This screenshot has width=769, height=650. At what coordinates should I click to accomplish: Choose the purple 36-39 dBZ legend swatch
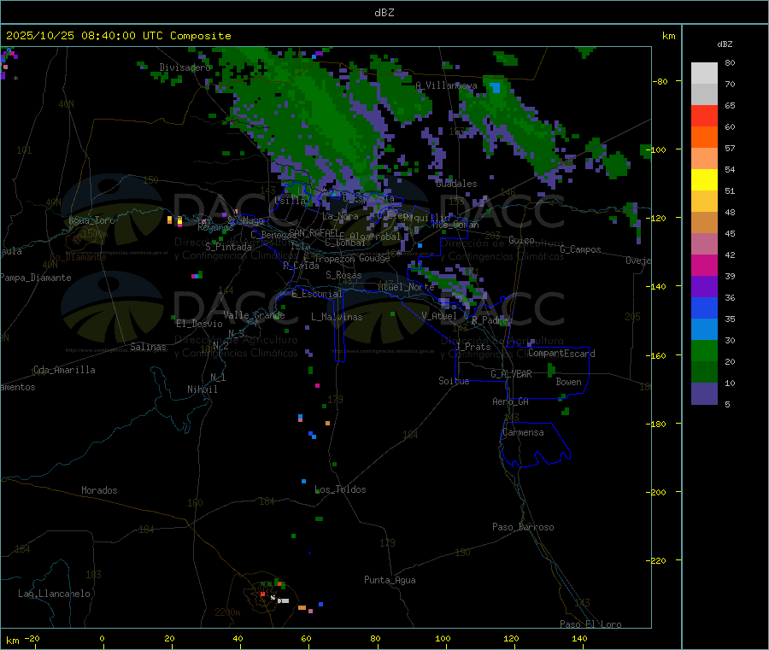(x=704, y=287)
